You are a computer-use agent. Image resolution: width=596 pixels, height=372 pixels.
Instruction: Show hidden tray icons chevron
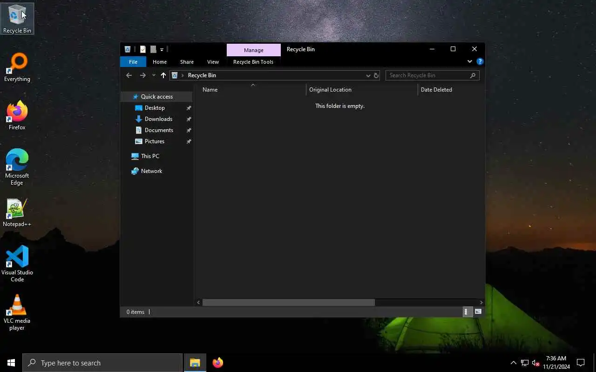point(514,363)
